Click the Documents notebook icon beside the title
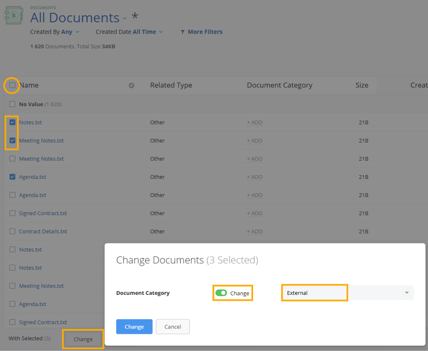This screenshot has height=351, width=428. pos(14,15)
